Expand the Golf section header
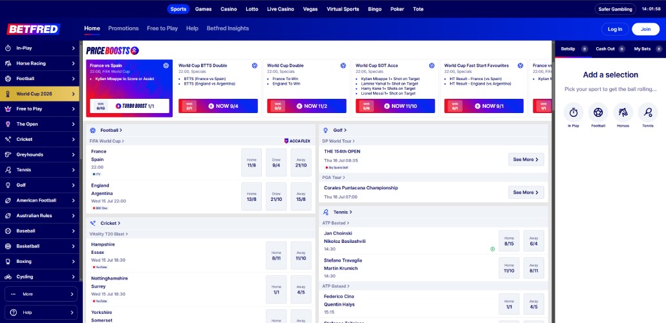 [x=340, y=130]
